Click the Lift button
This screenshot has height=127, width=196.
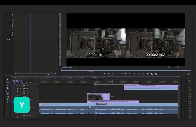(139, 74)
